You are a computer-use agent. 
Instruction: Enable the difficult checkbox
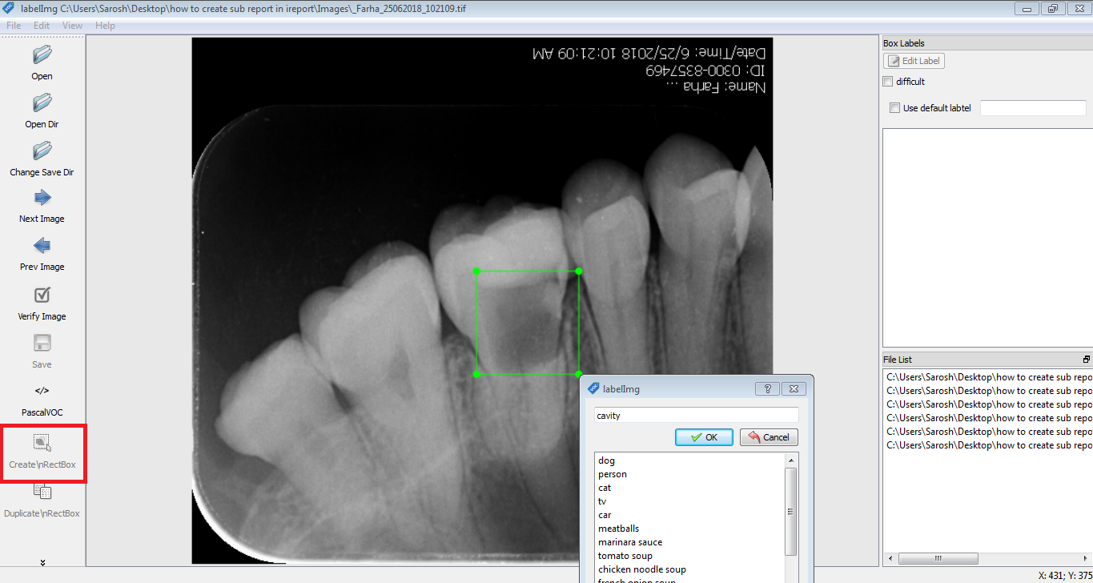887,81
